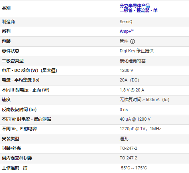Click the 管件 packaging value
The image size is (189, 173).
click(x=124, y=41)
